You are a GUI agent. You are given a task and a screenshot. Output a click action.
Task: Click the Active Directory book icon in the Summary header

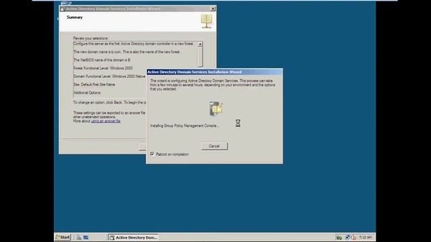click(x=207, y=22)
